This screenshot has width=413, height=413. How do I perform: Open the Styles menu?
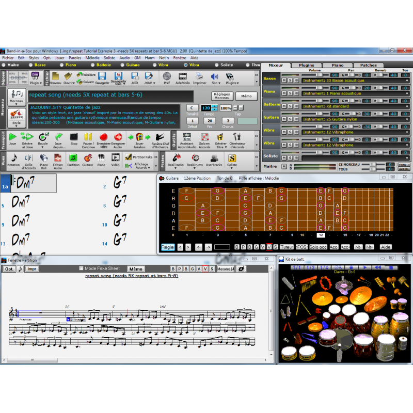pyautogui.click(x=34, y=58)
